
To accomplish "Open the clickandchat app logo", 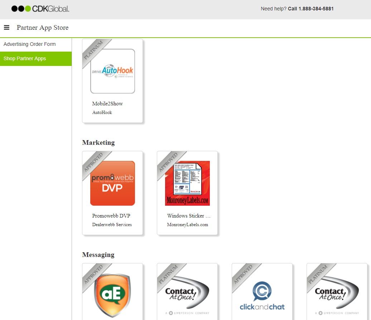I will 262,296.
